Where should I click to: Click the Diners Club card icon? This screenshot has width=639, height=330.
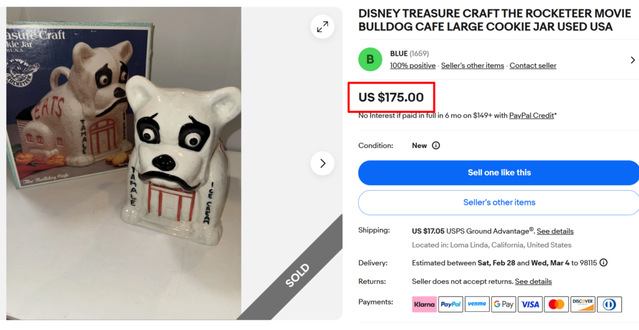pos(609,304)
